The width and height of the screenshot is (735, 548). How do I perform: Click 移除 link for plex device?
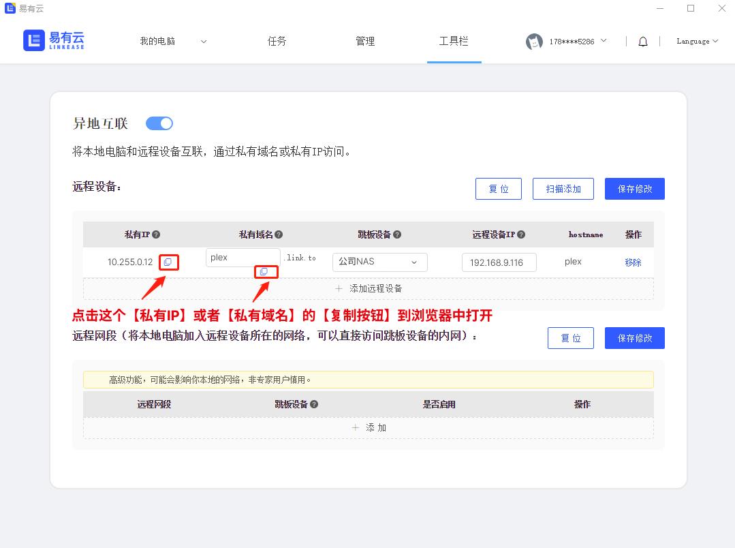pyautogui.click(x=633, y=262)
